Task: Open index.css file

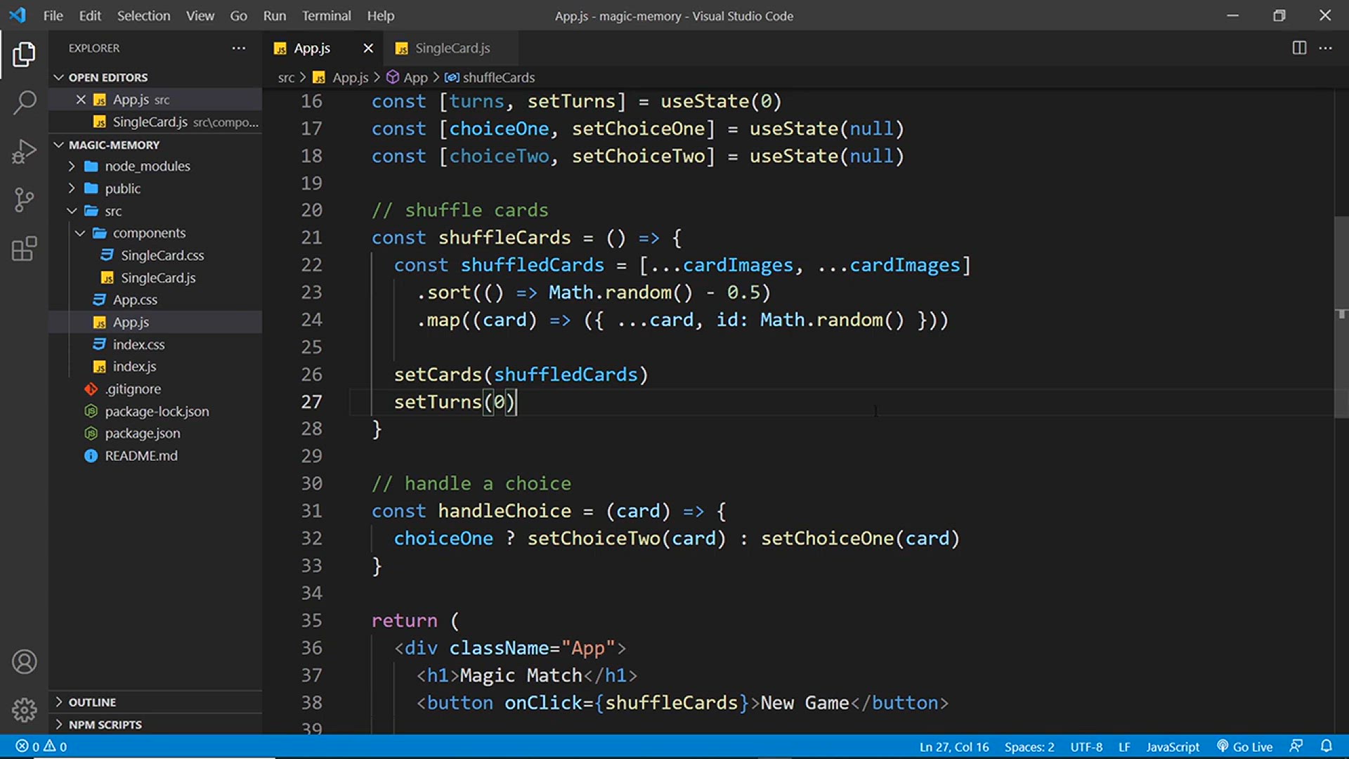Action: tap(155, 344)
